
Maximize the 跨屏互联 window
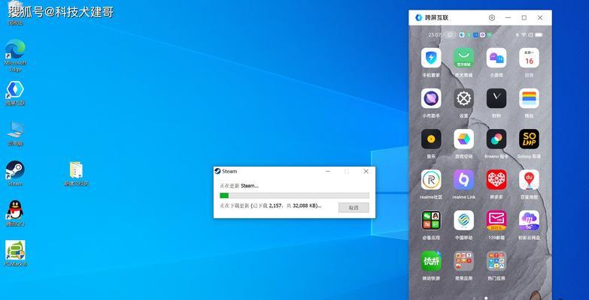[524, 17]
